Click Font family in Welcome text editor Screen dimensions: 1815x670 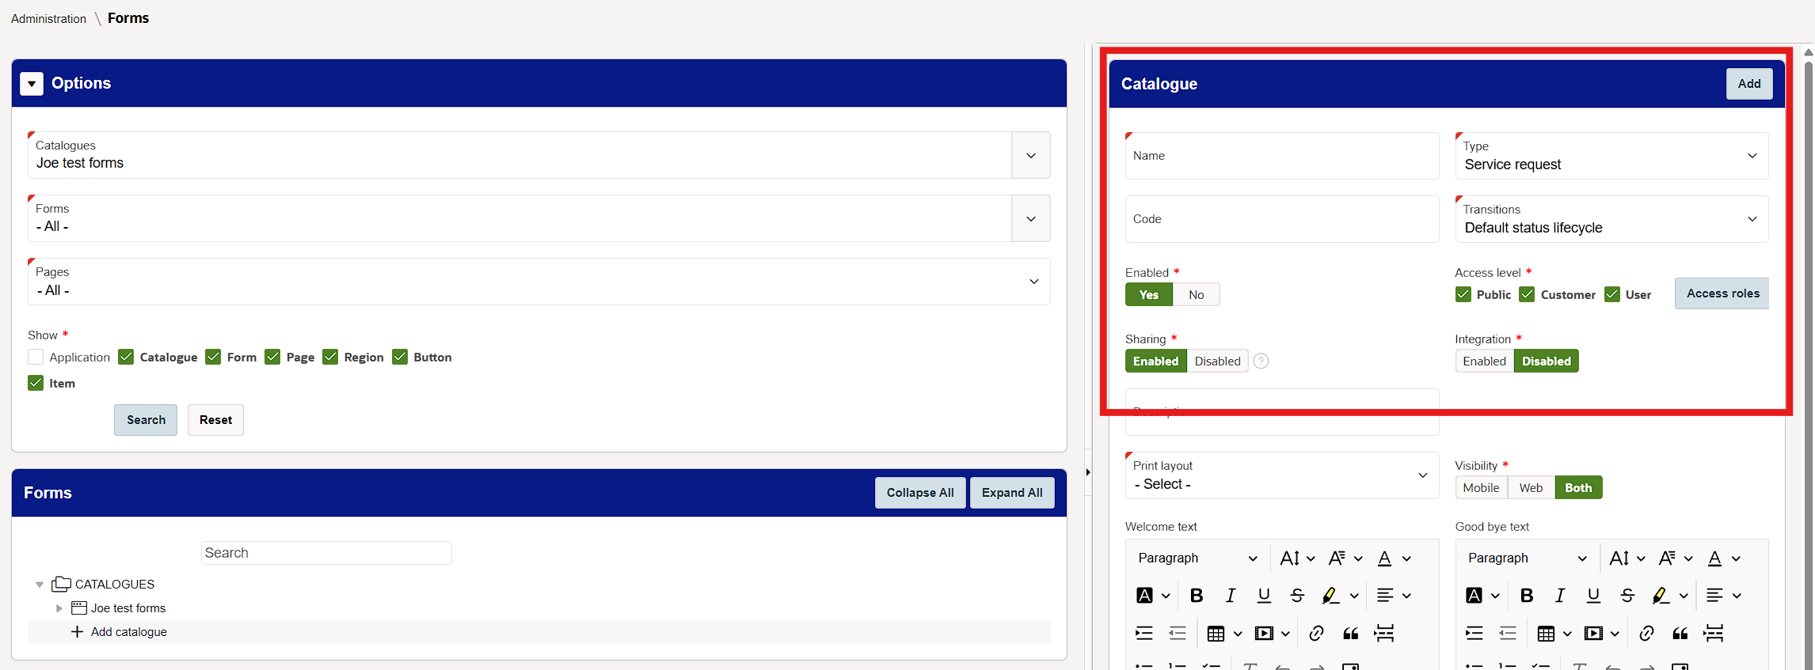pyautogui.click(x=1345, y=558)
